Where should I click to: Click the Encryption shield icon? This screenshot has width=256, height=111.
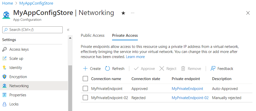(4, 77)
